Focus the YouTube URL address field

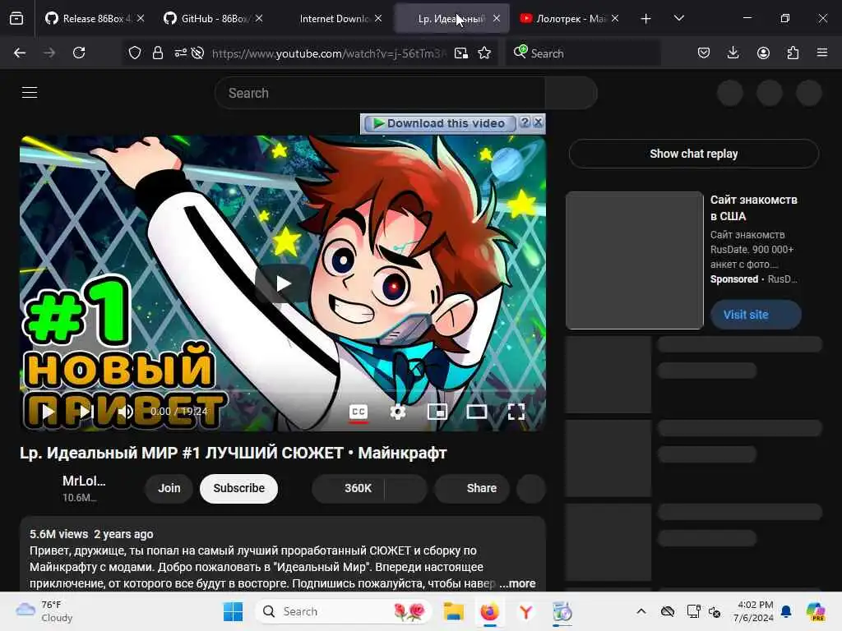click(329, 53)
